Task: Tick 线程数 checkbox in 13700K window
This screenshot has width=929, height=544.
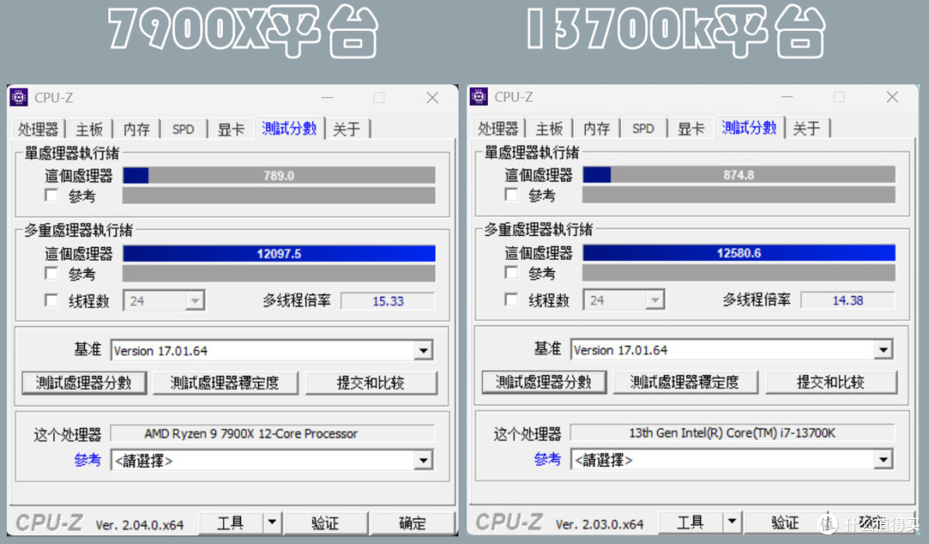Action: tap(511, 300)
